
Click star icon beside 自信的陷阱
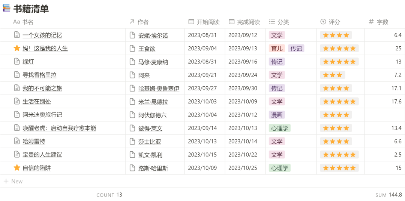click(17, 168)
